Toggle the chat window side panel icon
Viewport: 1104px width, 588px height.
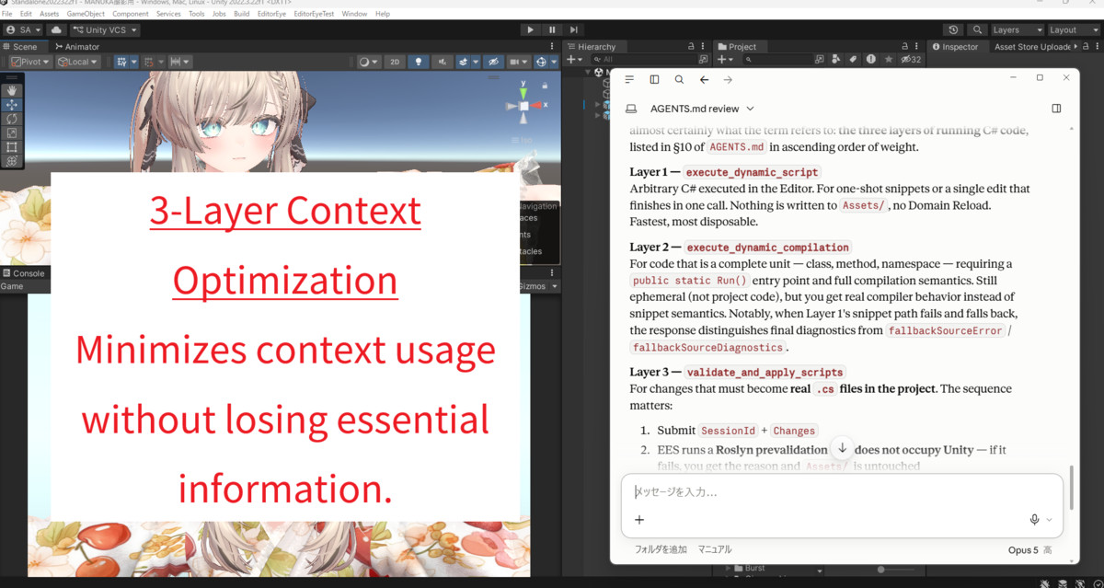(x=654, y=80)
